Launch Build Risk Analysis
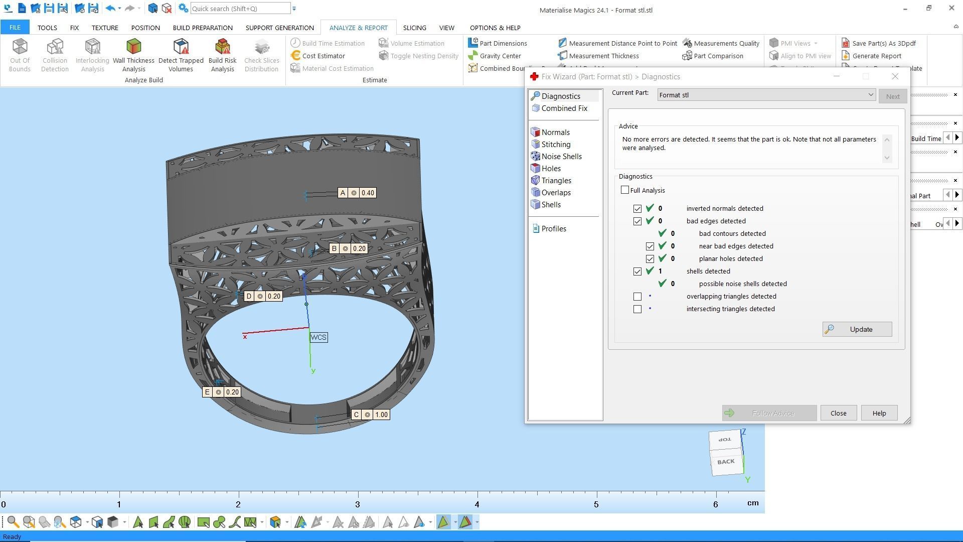This screenshot has height=542, width=963. (222, 54)
